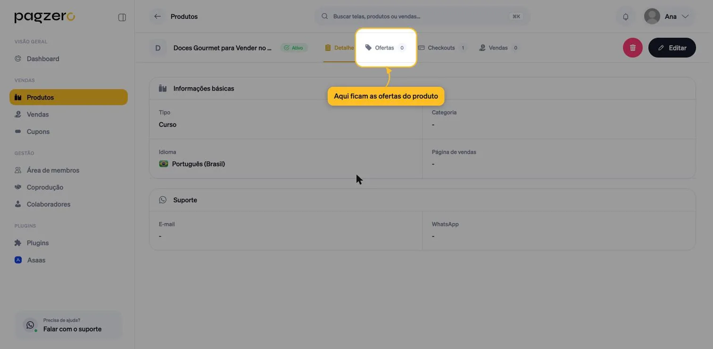This screenshot has height=349, width=713.
Task: Switch to the Checkouts tab
Action: [x=442, y=48]
